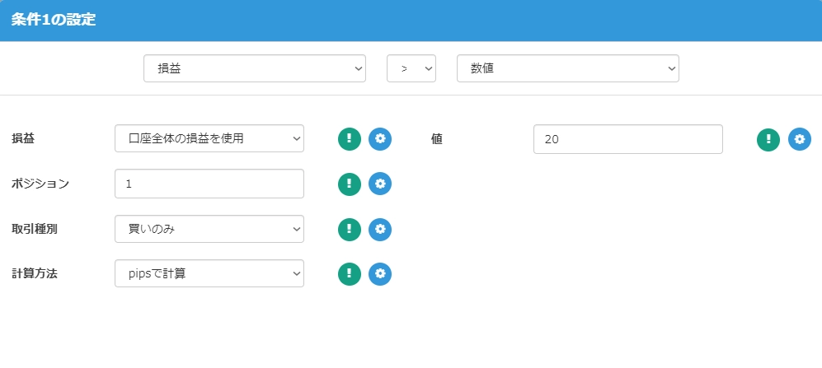Click the green info icon beside 損益 dropdown

click(x=350, y=139)
